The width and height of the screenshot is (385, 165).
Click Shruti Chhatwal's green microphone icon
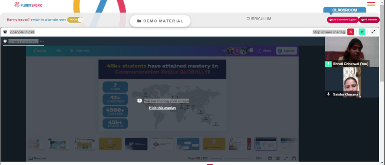(328, 64)
